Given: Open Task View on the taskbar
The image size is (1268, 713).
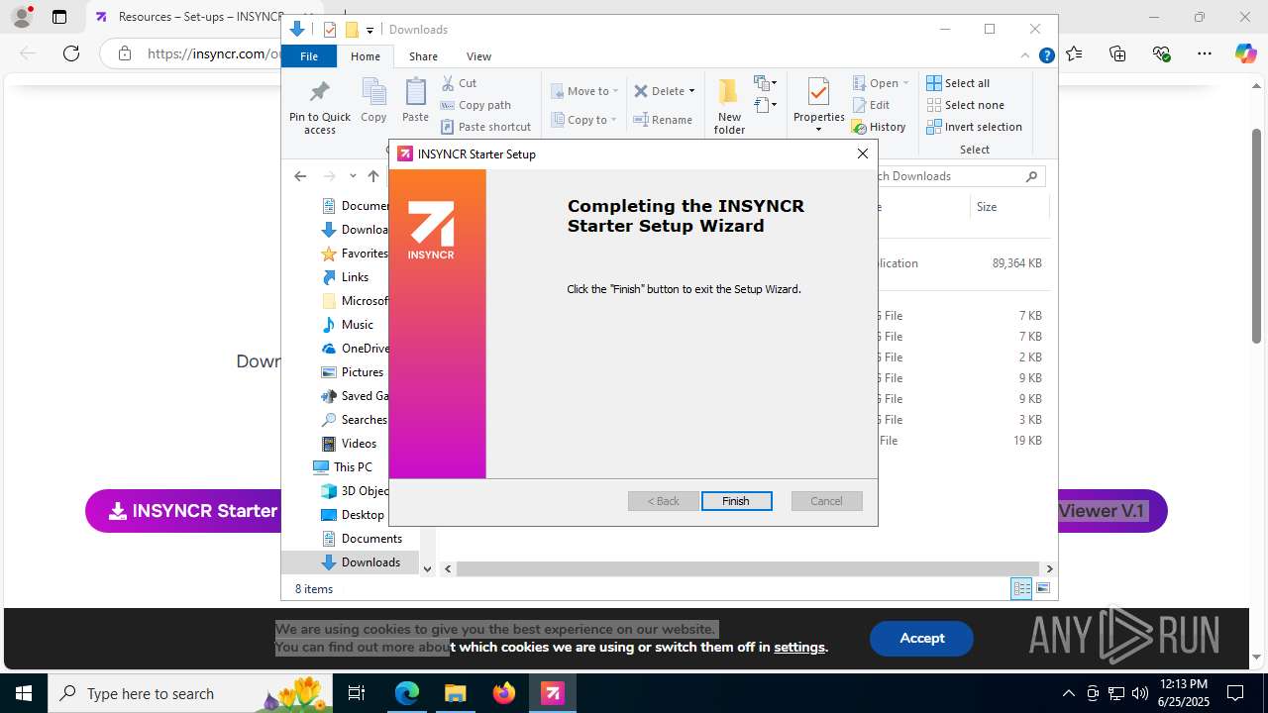Looking at the screenshot, I should 358,693.
